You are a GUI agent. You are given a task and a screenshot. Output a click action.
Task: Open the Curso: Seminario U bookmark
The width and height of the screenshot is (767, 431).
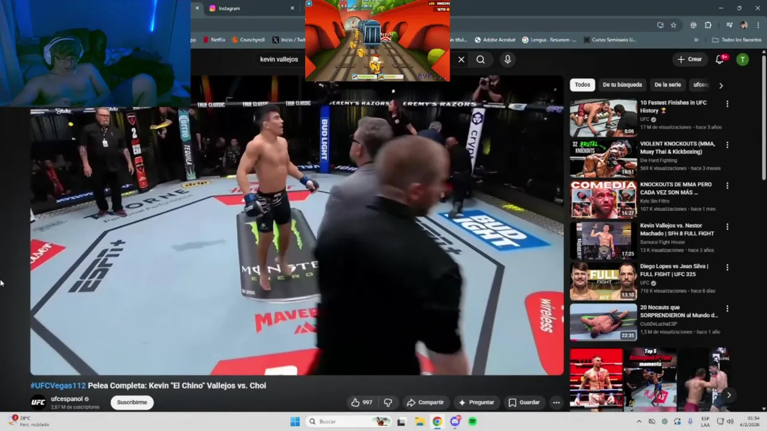point(609,40)
